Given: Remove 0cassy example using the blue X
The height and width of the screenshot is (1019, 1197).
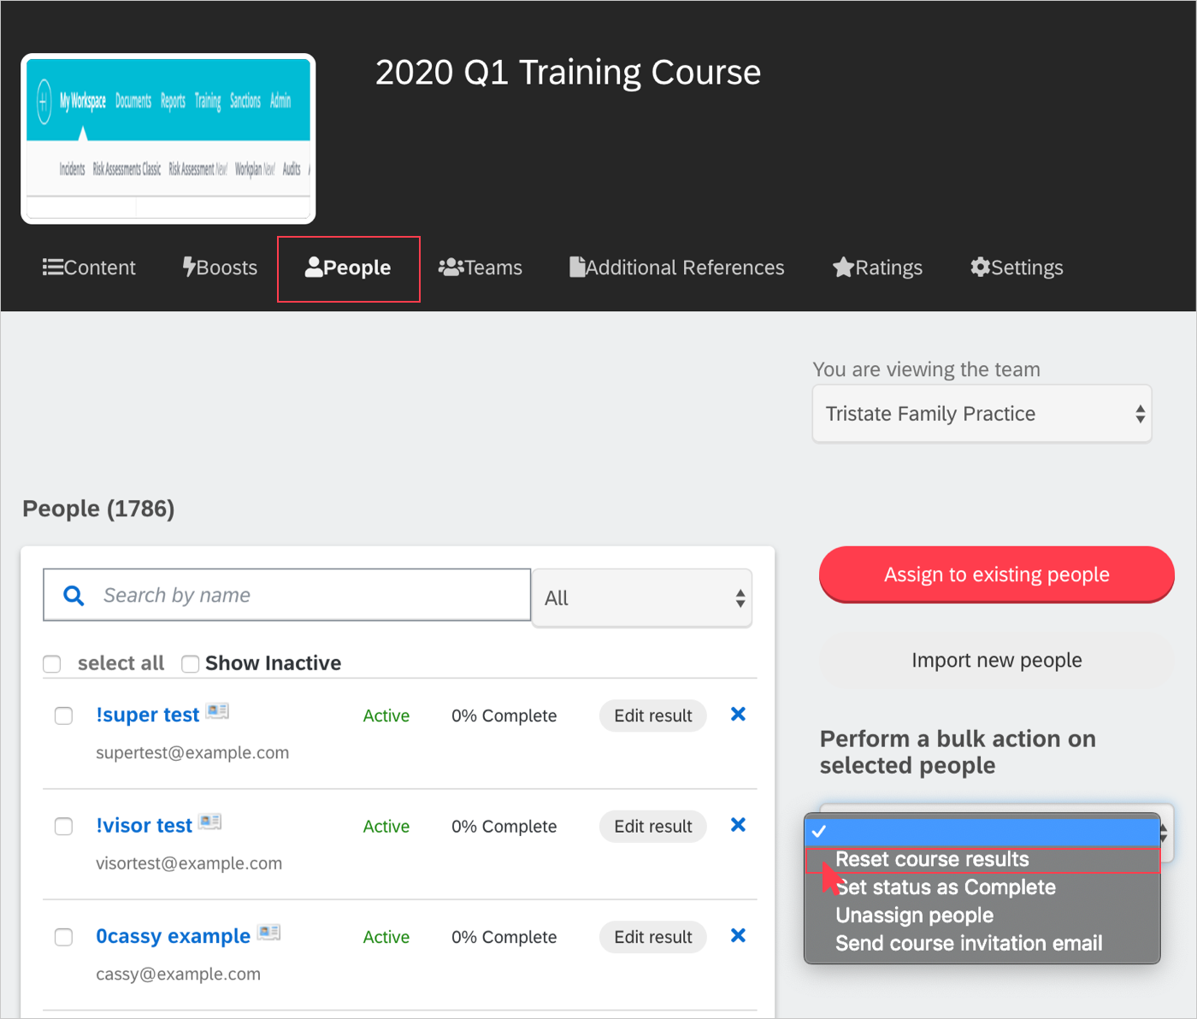Looking at the screenshot, I should coord(738,936).
